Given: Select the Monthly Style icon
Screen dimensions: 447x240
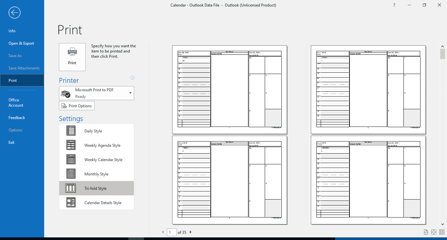Looking at the screenshot, I should coord(71,174).
